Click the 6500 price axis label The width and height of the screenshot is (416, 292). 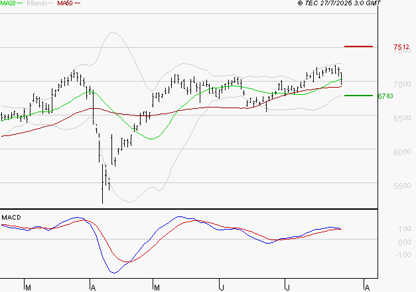coord(402,119)
